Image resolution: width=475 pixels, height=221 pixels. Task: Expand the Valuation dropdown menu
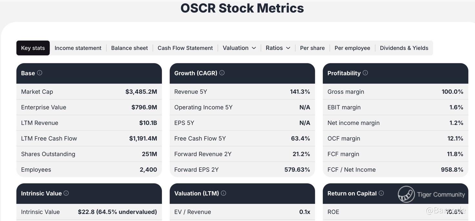coord(239,48)
